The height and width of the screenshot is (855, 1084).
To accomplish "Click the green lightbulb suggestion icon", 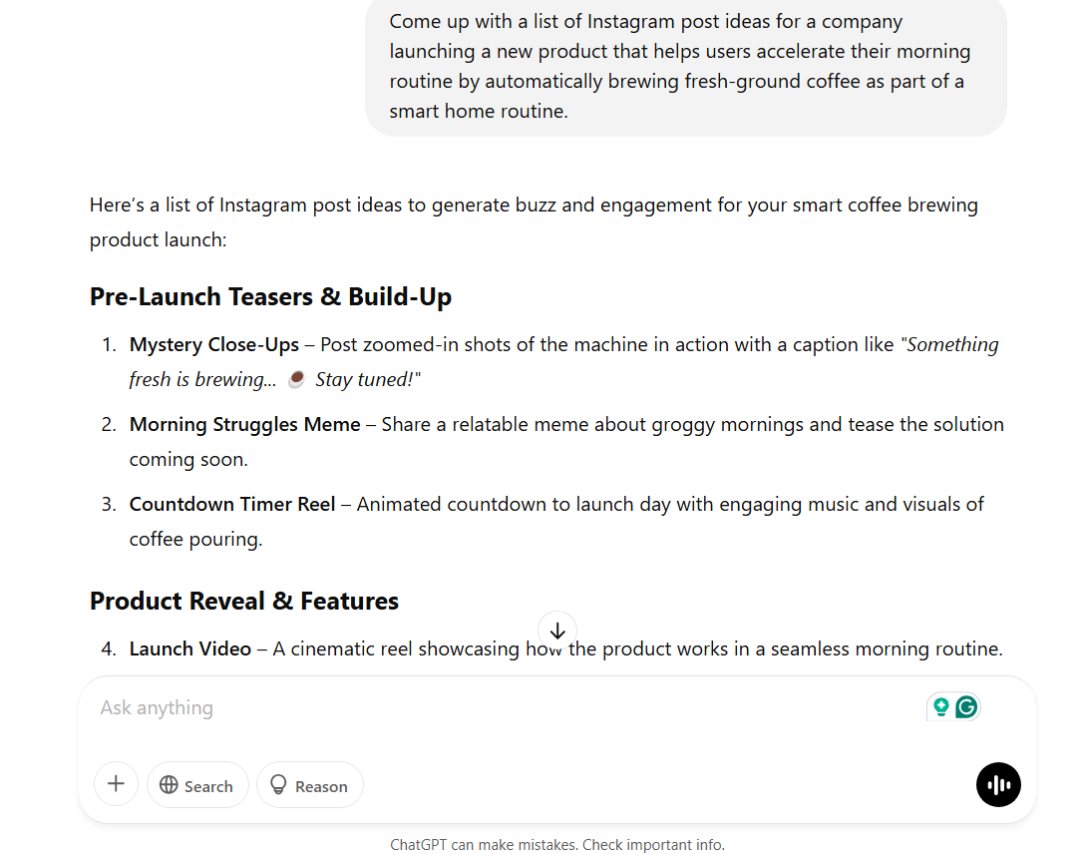I will pyautogui.click(x=940, y=707).
